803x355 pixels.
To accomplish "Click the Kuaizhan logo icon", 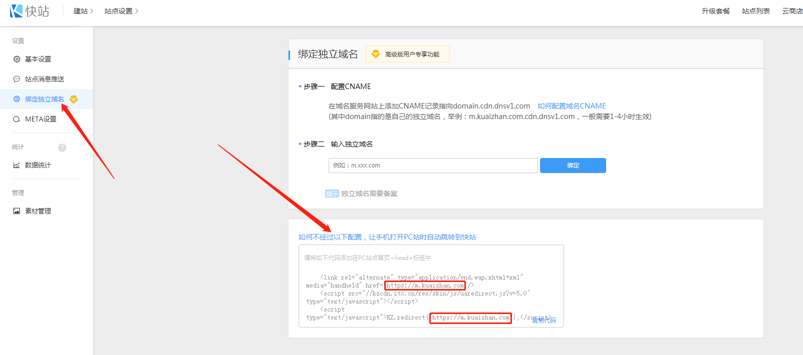I will pos(17,11).
